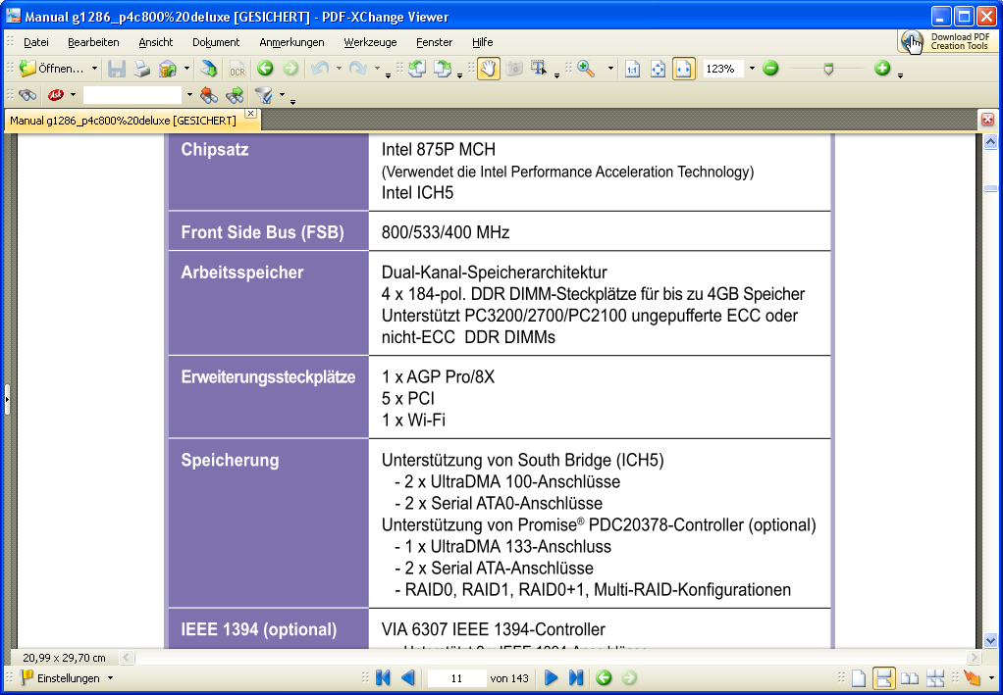
Task: Click the search options funnel icon
Action: pos(264,95)
